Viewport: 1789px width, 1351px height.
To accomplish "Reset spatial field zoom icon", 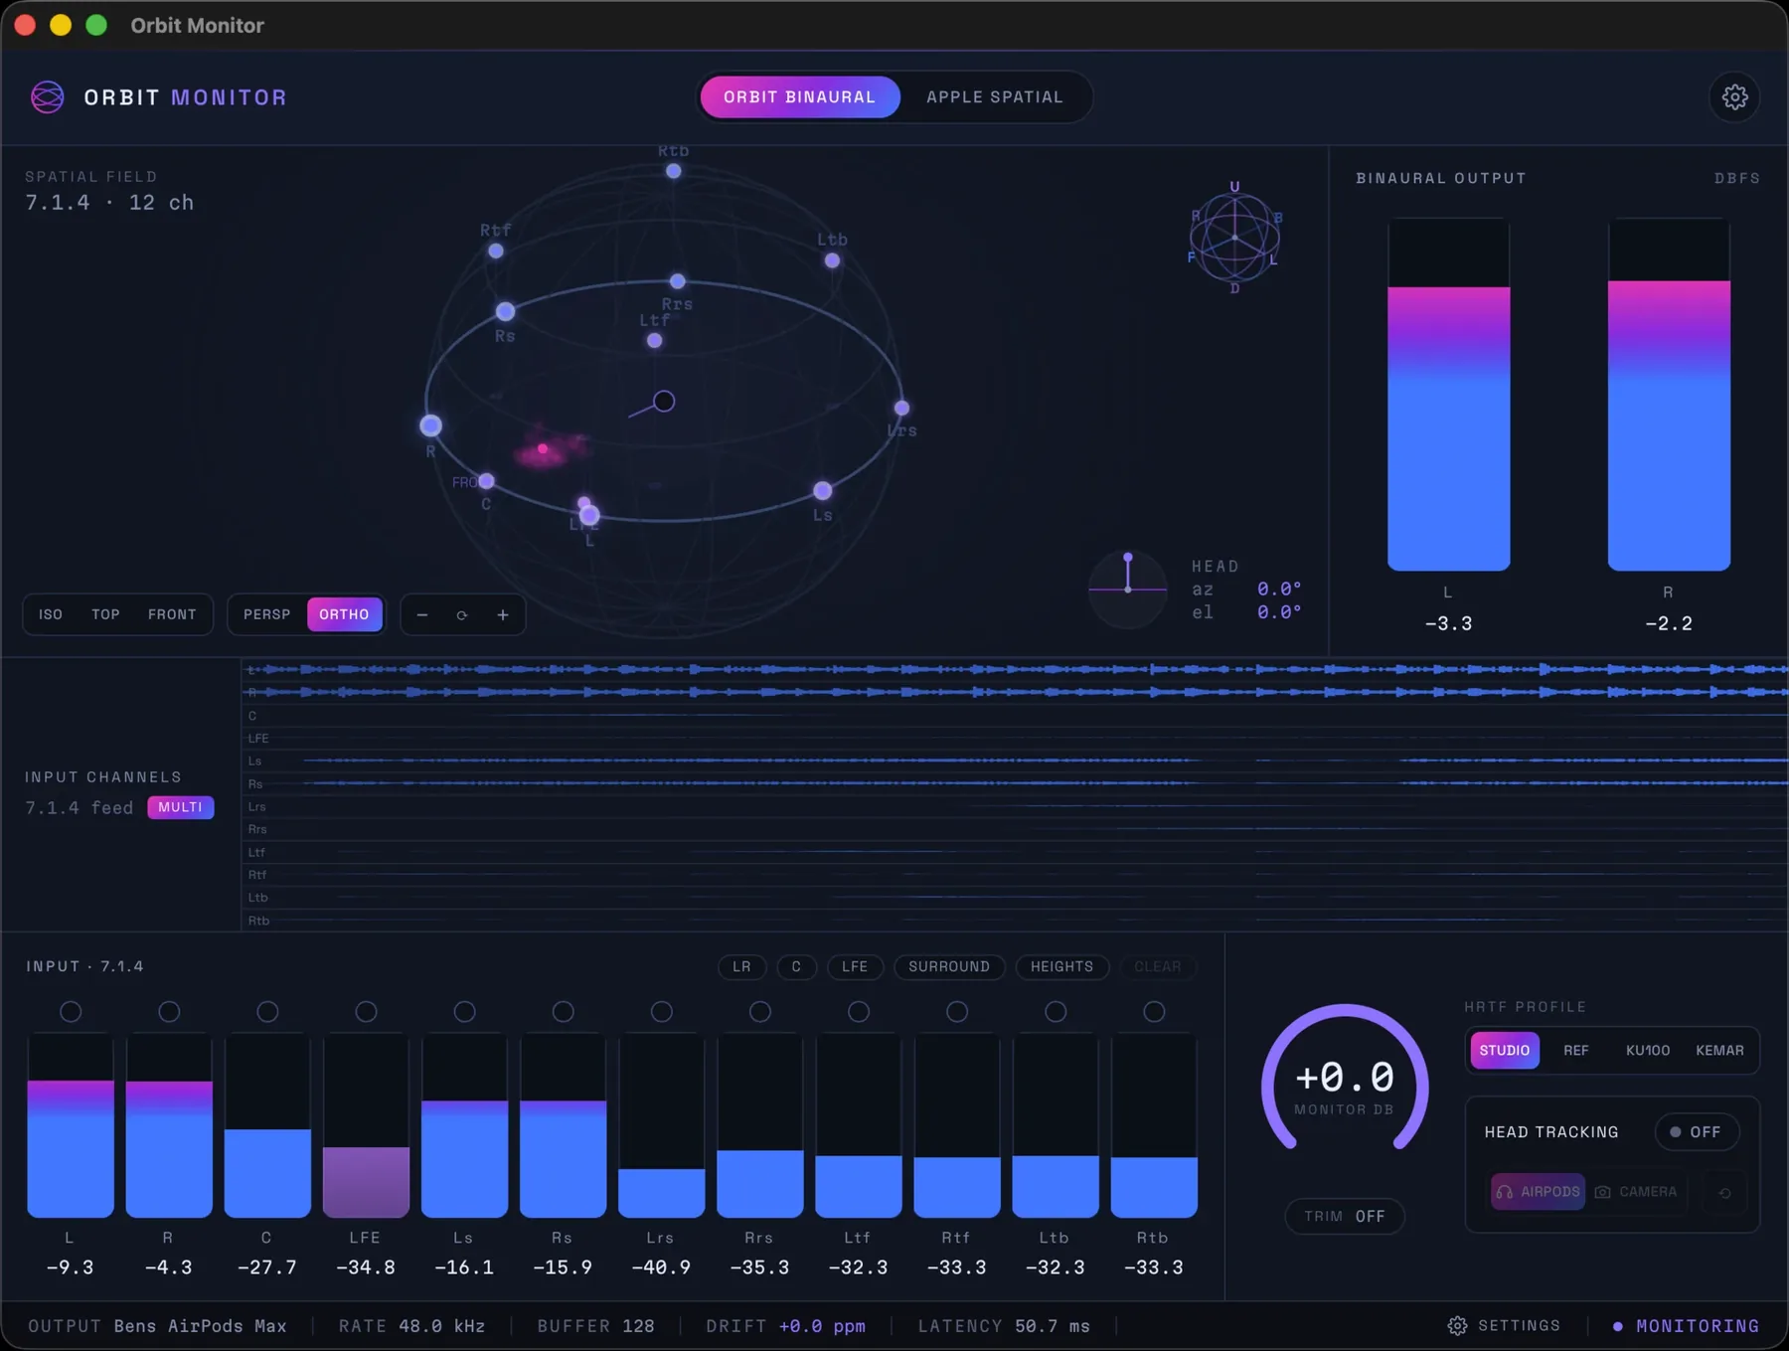I will coord(462,614).
